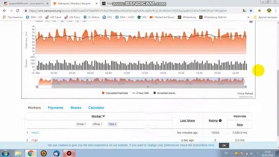Dismiss cookie notice with OK button

(x=224, y=145)
